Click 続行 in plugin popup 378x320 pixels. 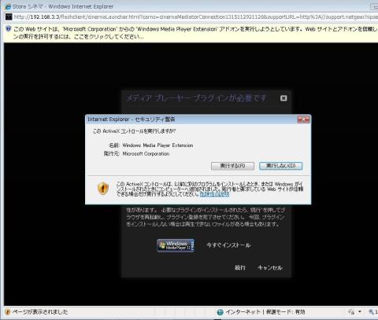tap(240, 267)
